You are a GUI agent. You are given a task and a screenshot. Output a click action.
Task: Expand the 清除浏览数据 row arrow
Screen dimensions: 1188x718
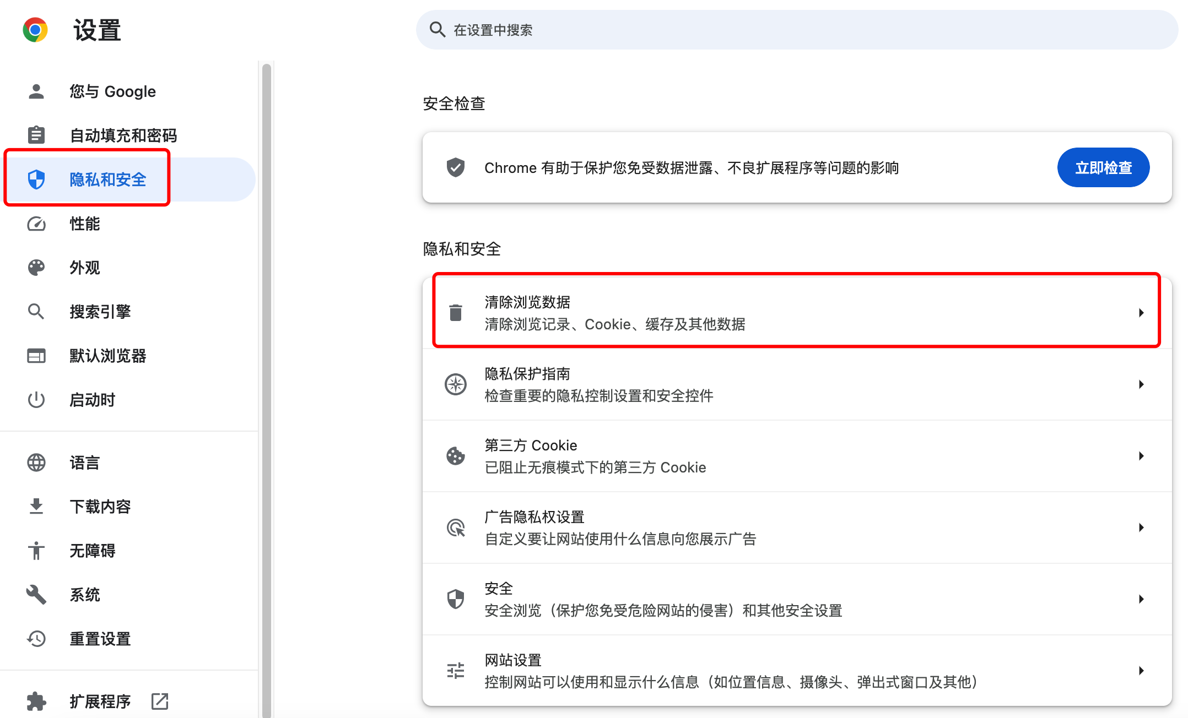1141,313
